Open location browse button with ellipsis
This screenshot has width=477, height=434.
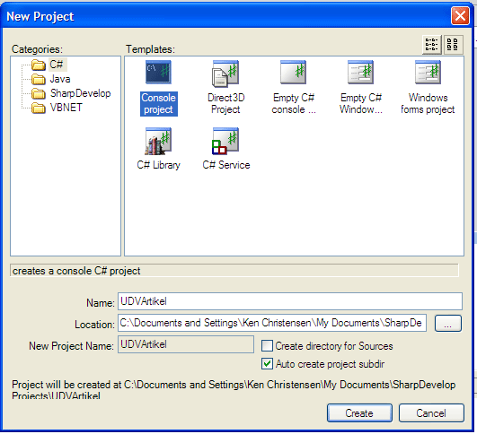pos(447,323)
